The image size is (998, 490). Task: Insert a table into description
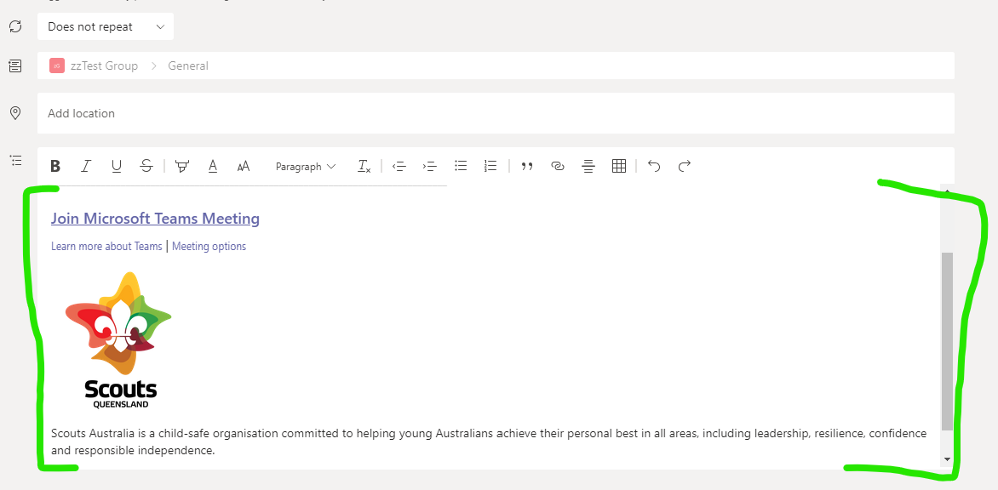[x=619, y=166]
